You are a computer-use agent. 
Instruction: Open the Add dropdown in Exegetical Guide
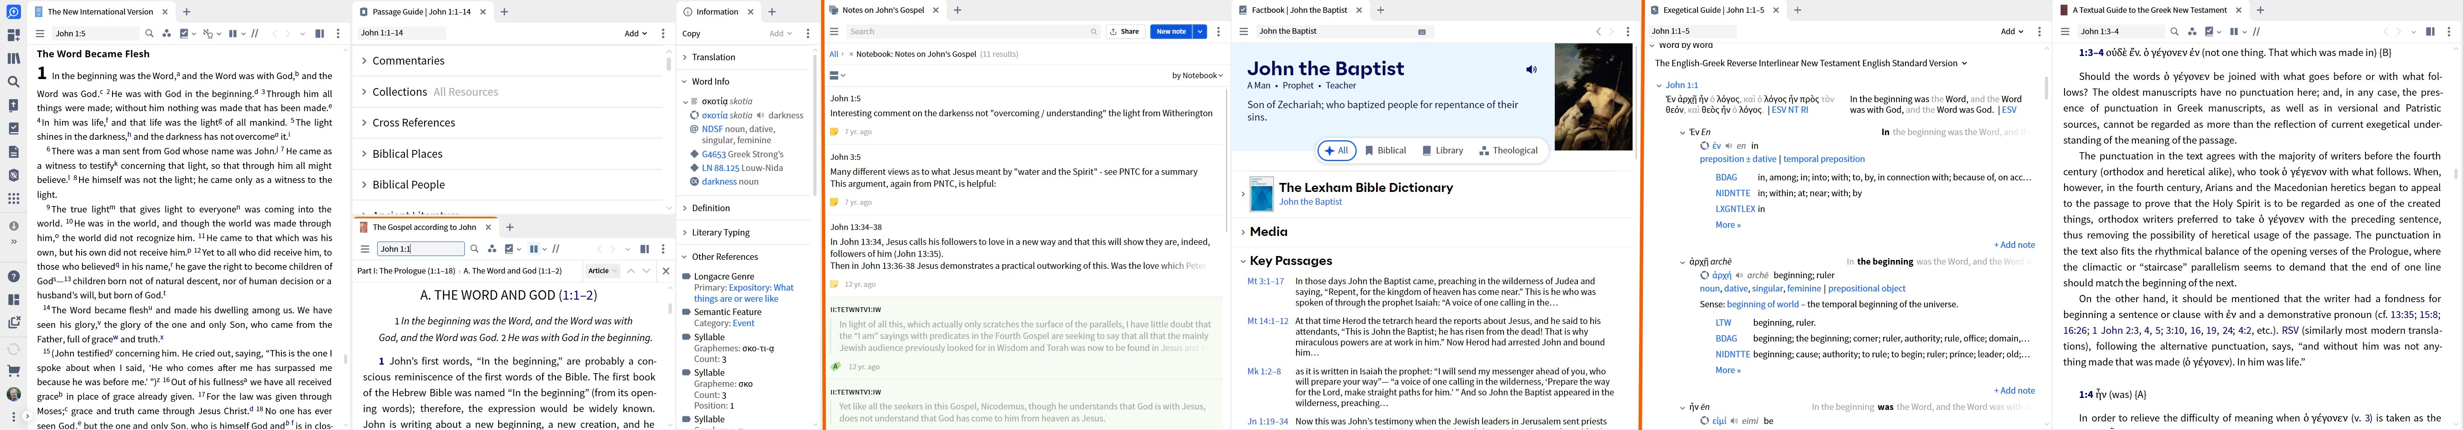click(2012, 32)
